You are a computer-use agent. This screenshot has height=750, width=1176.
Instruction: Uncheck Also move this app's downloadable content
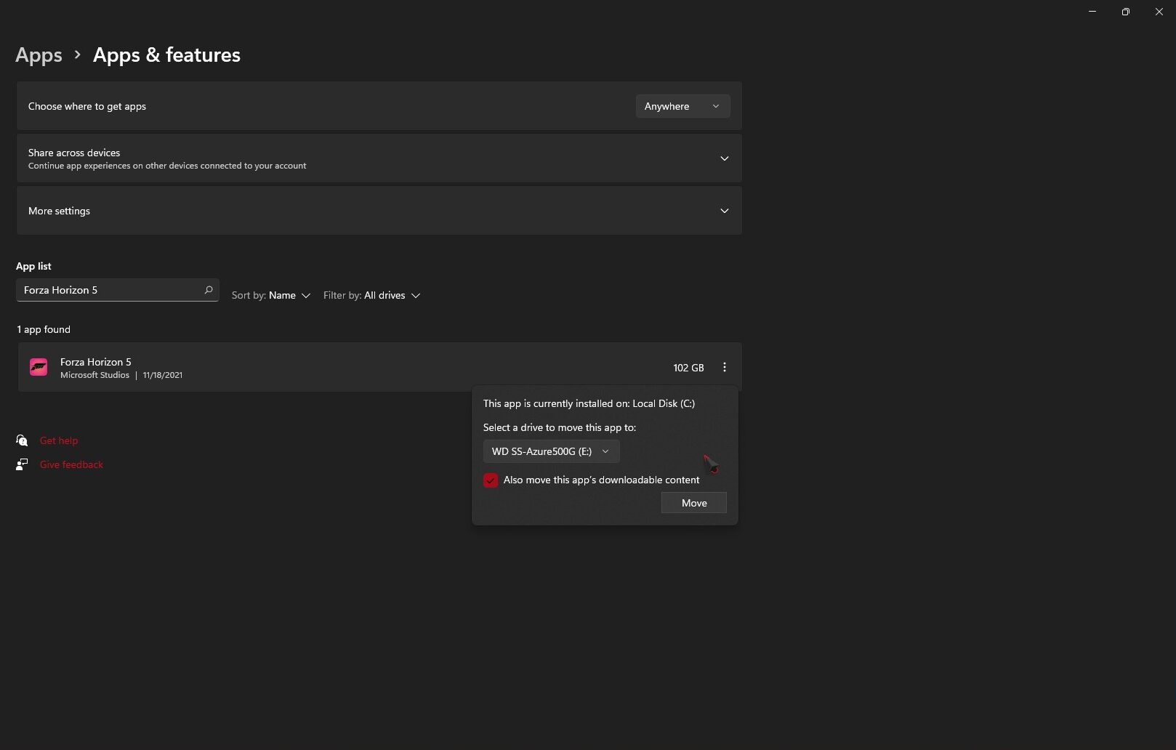(x=491, y=480)
